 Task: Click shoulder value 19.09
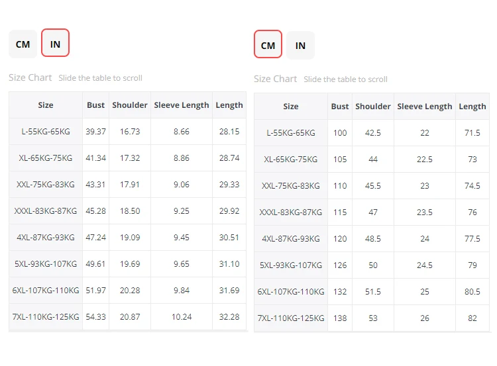(x=130, y=238)
